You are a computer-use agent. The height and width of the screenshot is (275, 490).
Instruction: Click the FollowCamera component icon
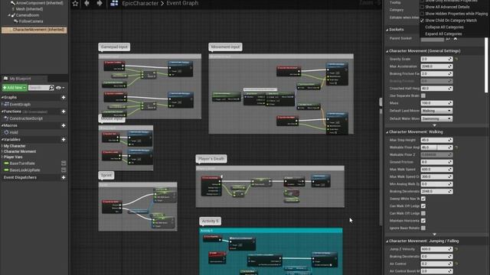coord(16,21)
